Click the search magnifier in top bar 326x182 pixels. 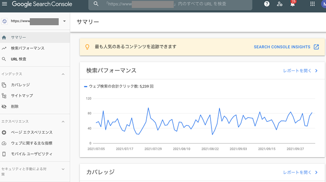(96, 4)
